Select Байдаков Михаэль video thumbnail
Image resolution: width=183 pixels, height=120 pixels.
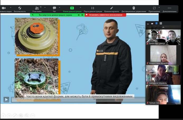[x=163, y=75]
